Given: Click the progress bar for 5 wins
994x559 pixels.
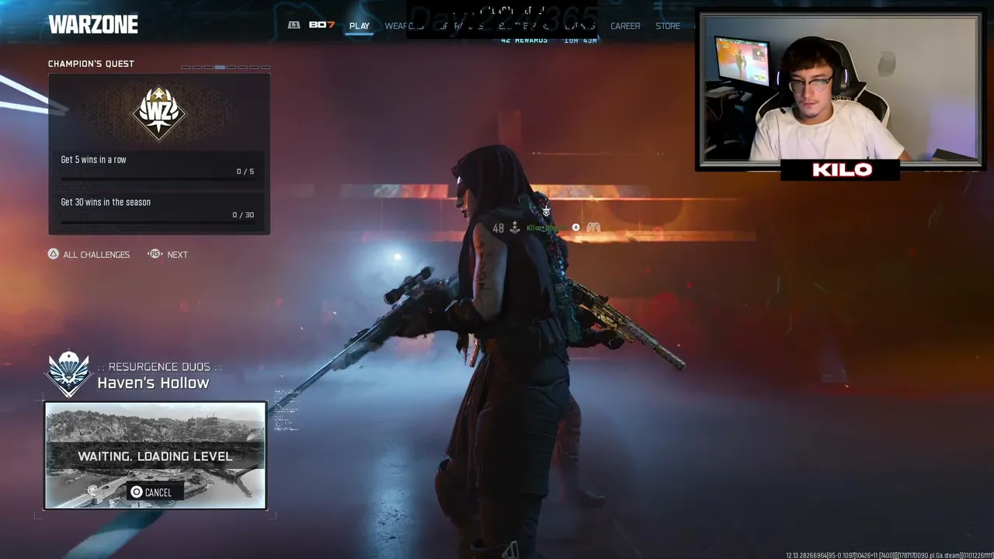Looking at the screenshot, I should (x=158, y=179).
